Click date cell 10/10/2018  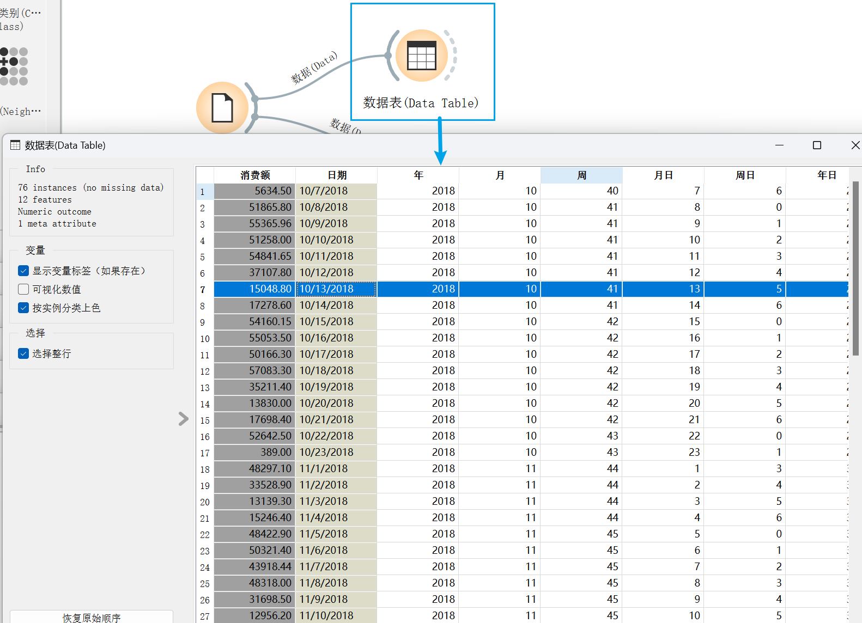pyautogui.click(x=337, y=240)
